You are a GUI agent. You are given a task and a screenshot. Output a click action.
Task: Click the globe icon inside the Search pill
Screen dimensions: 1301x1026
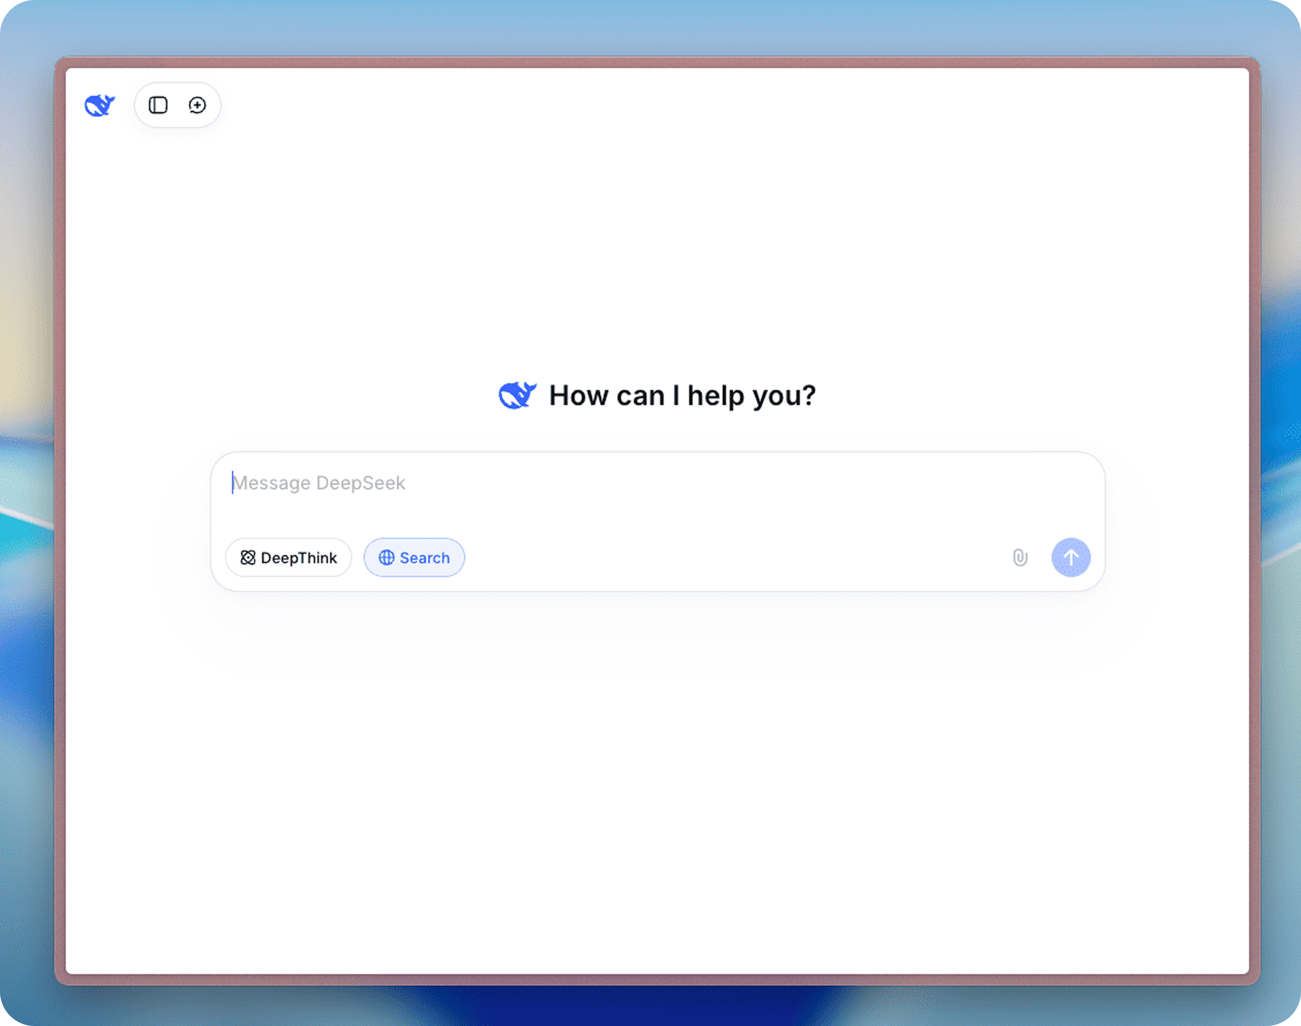(387, 557)
